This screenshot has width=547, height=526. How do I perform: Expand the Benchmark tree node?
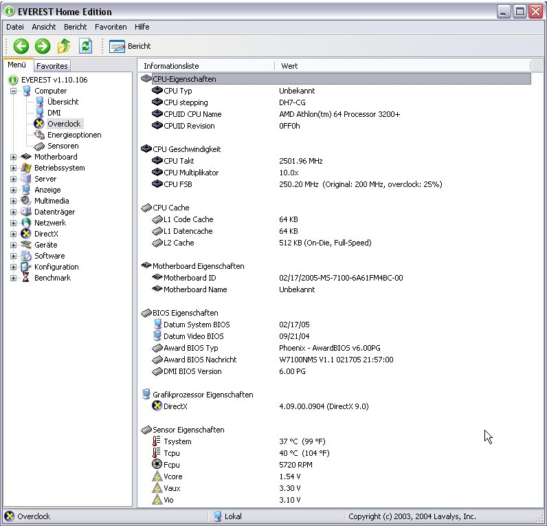click(x=13, y=278)
